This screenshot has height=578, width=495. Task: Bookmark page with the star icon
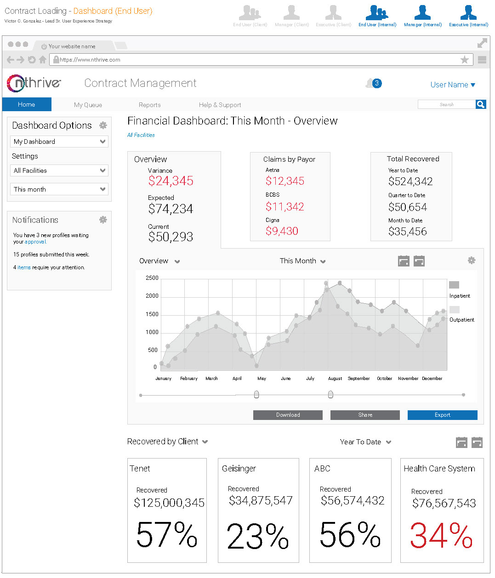click(465, 60)
